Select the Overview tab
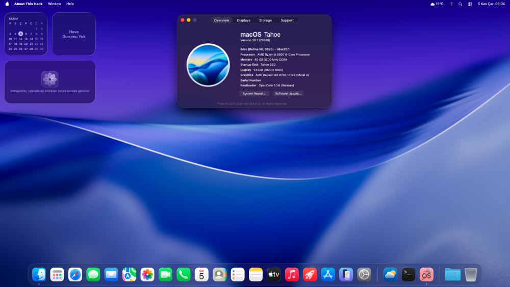 click(221, 20)
